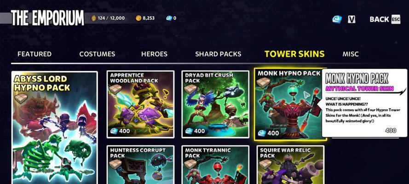Click the Back button
Viewport: 409px width, 184px height.
[385, 19]
